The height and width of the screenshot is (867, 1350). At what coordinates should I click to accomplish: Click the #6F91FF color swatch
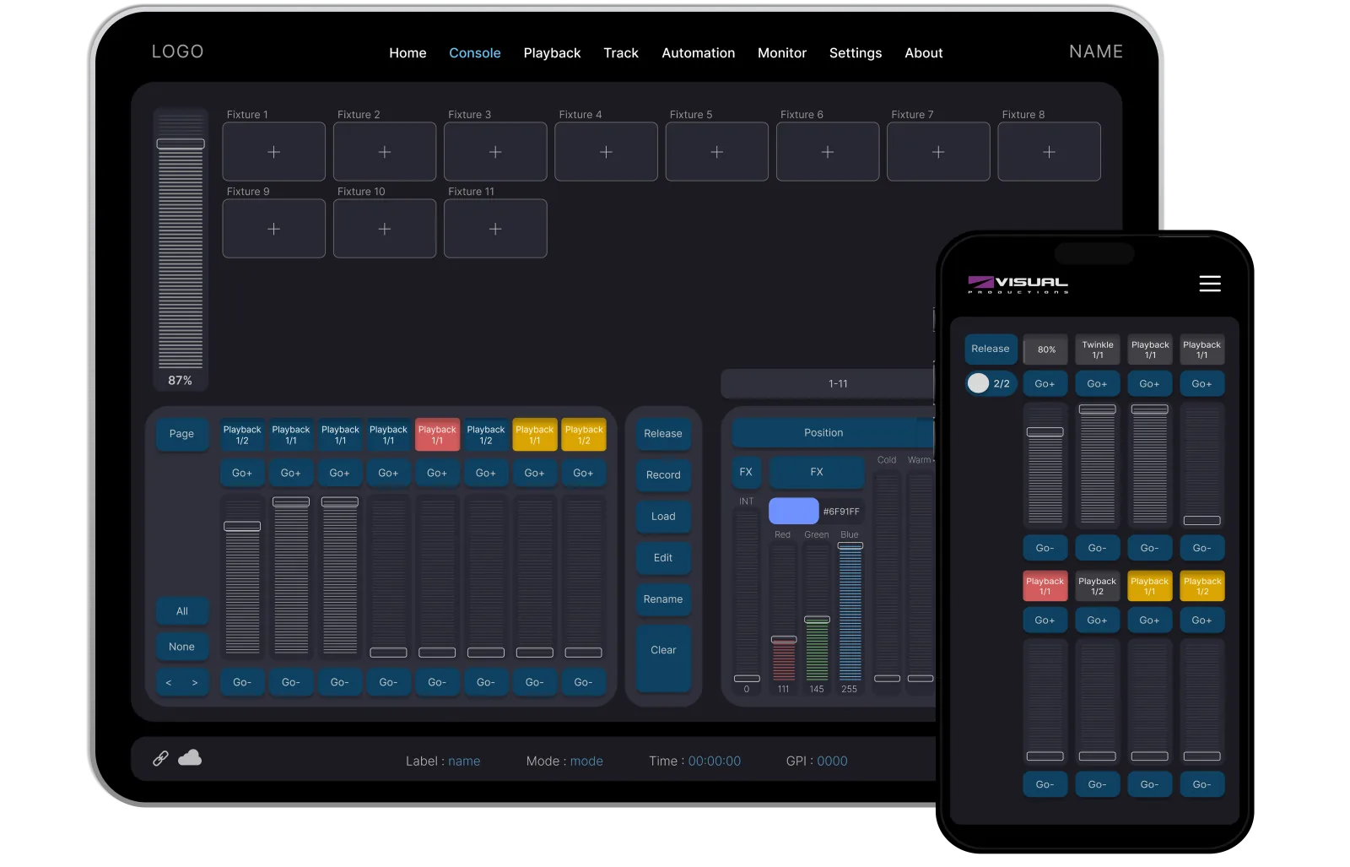click(x=793, y=511)
